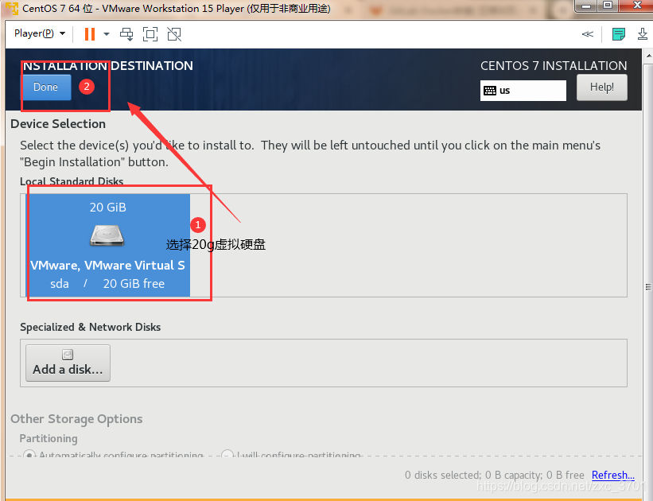Click the Done button
Image resolution: width=653 pixels, height=501 pixels.
[x=46, y=87]
